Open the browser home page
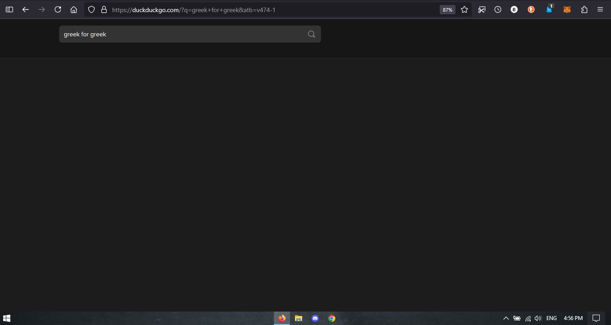The width and height of the screenshot is (611, 325). tap(74, 9)
